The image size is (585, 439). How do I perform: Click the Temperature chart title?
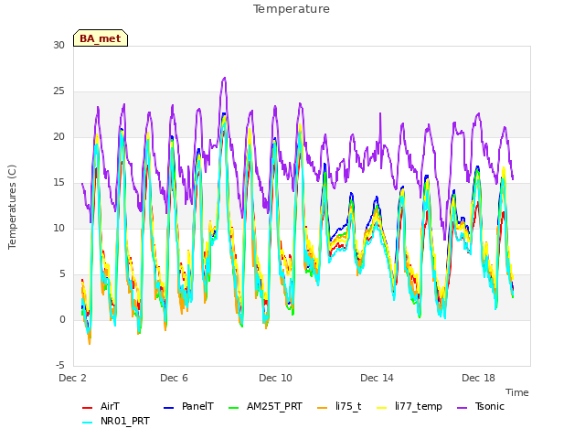click(292, 9)
